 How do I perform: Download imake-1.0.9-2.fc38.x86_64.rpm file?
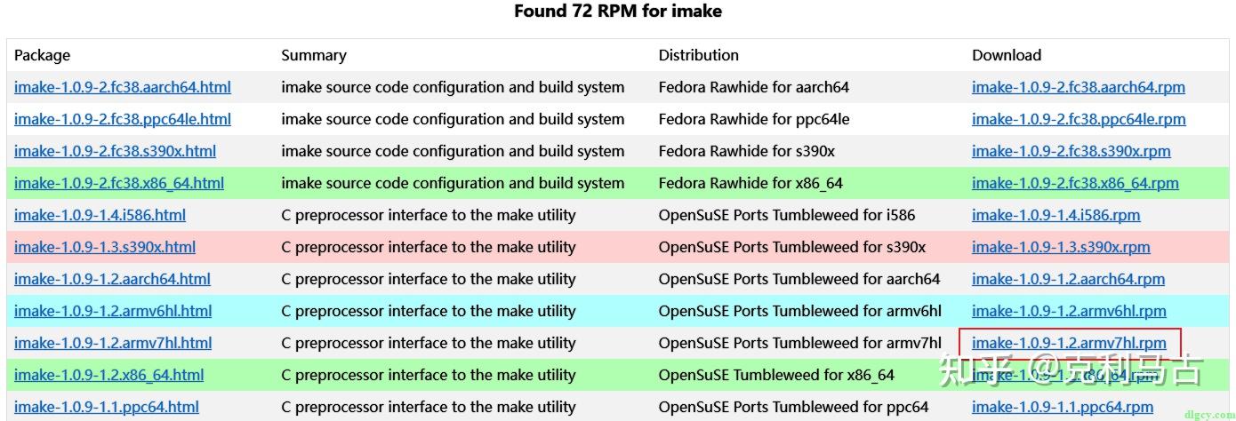coord(1075,183)
